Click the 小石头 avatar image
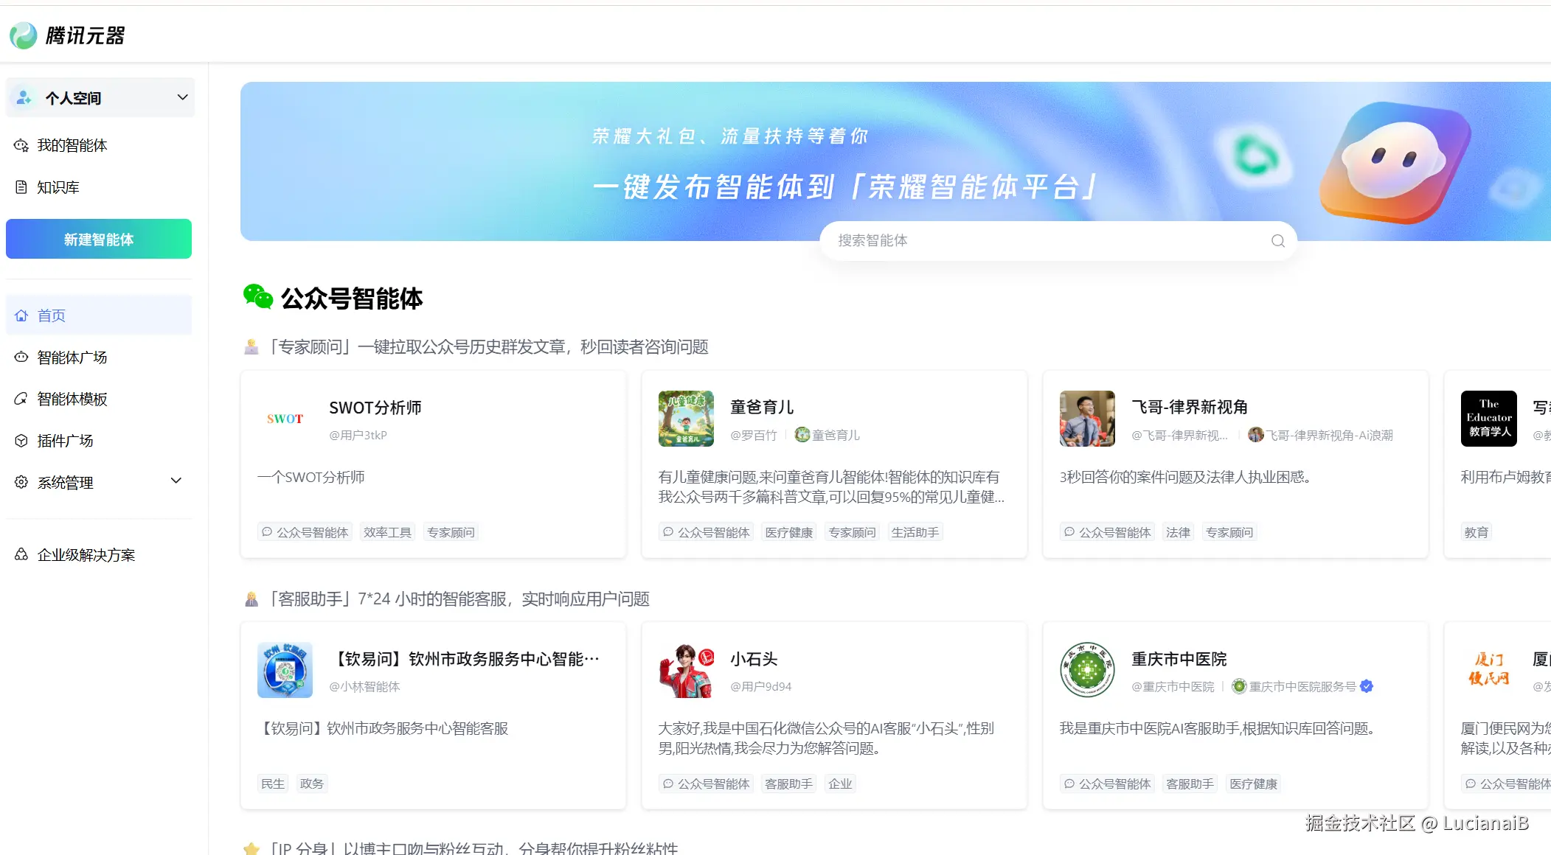The width and height of the screenshot is (1551, 855). 686,670
